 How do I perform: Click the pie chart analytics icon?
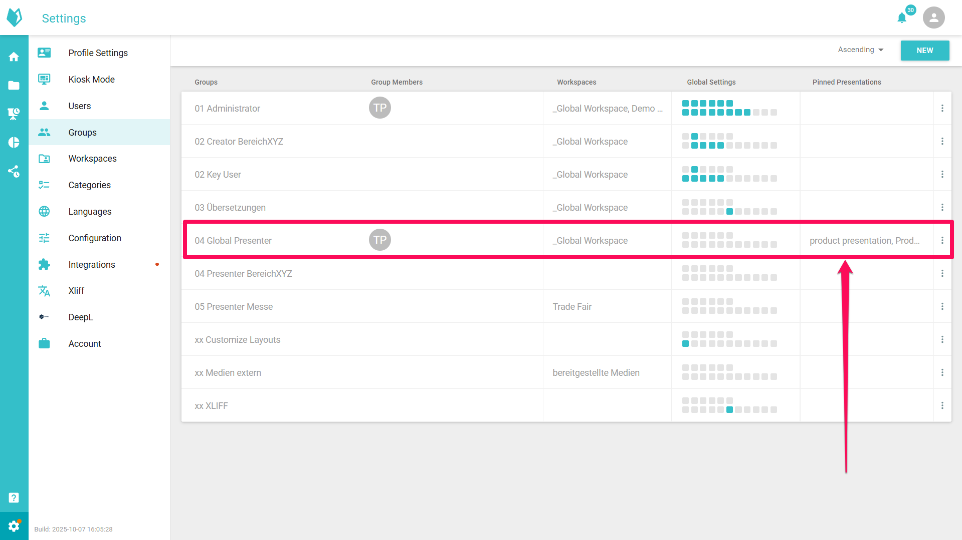coord(14,143)
